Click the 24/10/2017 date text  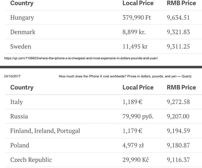click(12, 76)
